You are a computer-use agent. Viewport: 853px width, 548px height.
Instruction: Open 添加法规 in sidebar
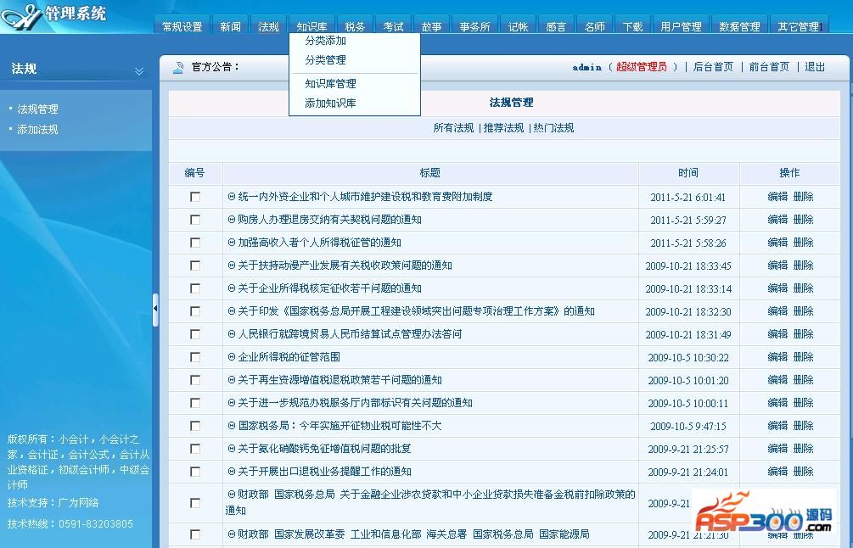pos(37,130)
